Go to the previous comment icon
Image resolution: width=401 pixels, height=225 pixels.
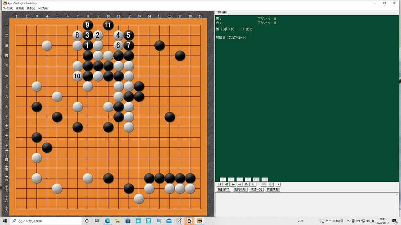pyautogui.click(x=264, y=184)
